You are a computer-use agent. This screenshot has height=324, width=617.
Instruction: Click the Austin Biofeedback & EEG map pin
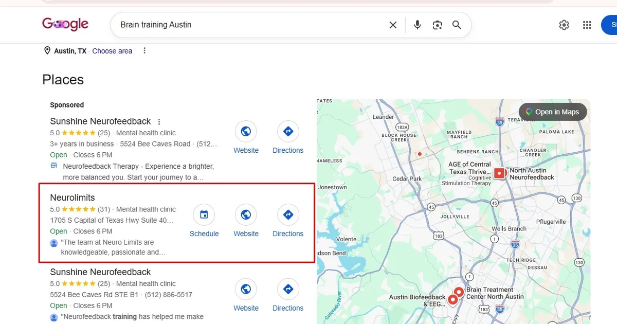tap(453, 300)
